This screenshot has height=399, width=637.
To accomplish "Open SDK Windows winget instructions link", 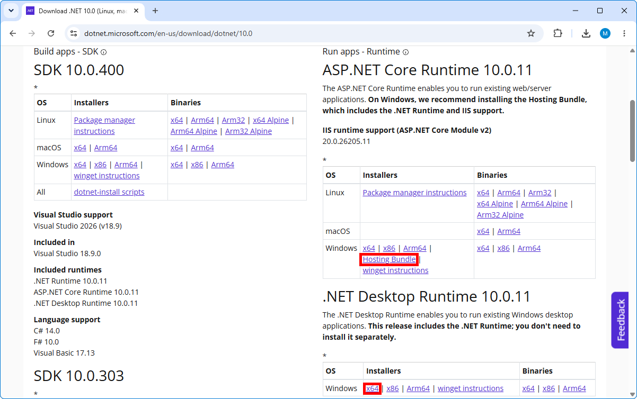I will [x=107, y=176].
